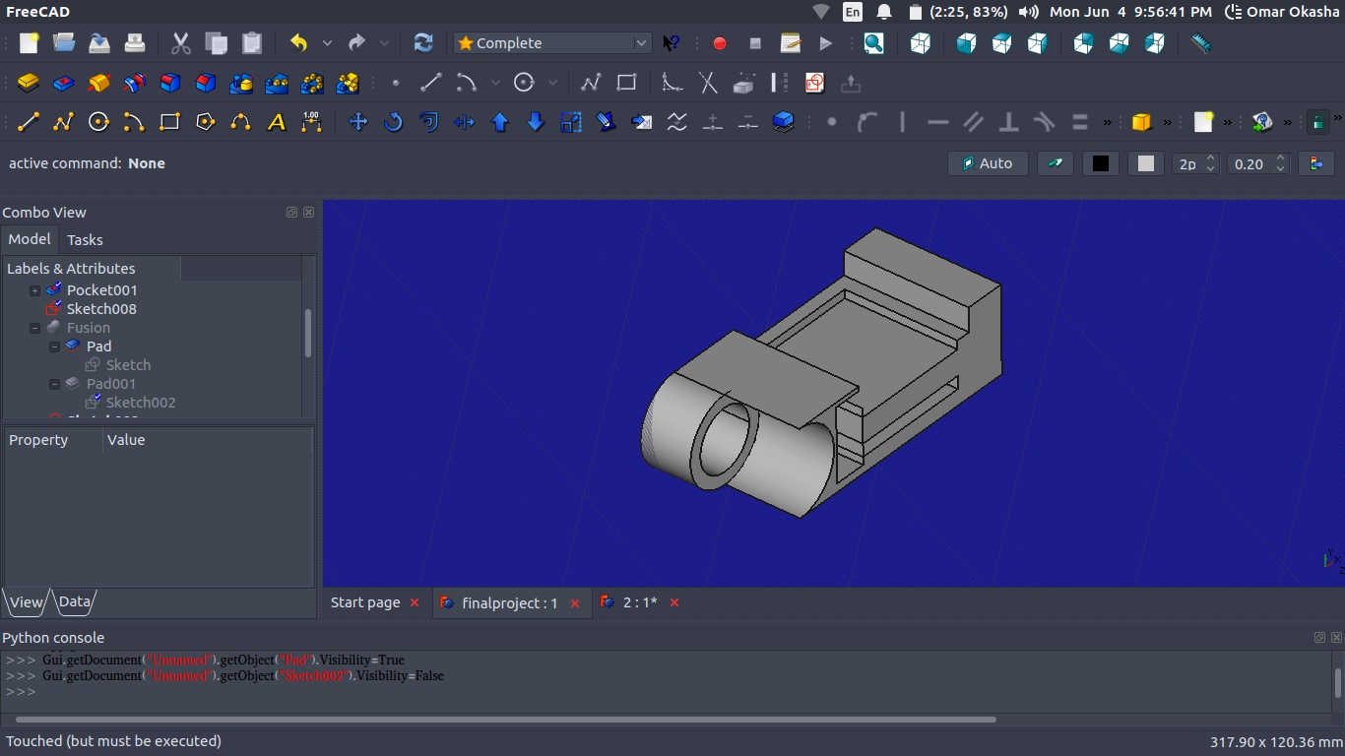Open the Data properties tab
Viewport: 1345px width, 756px height.
(x=74, y=601)
